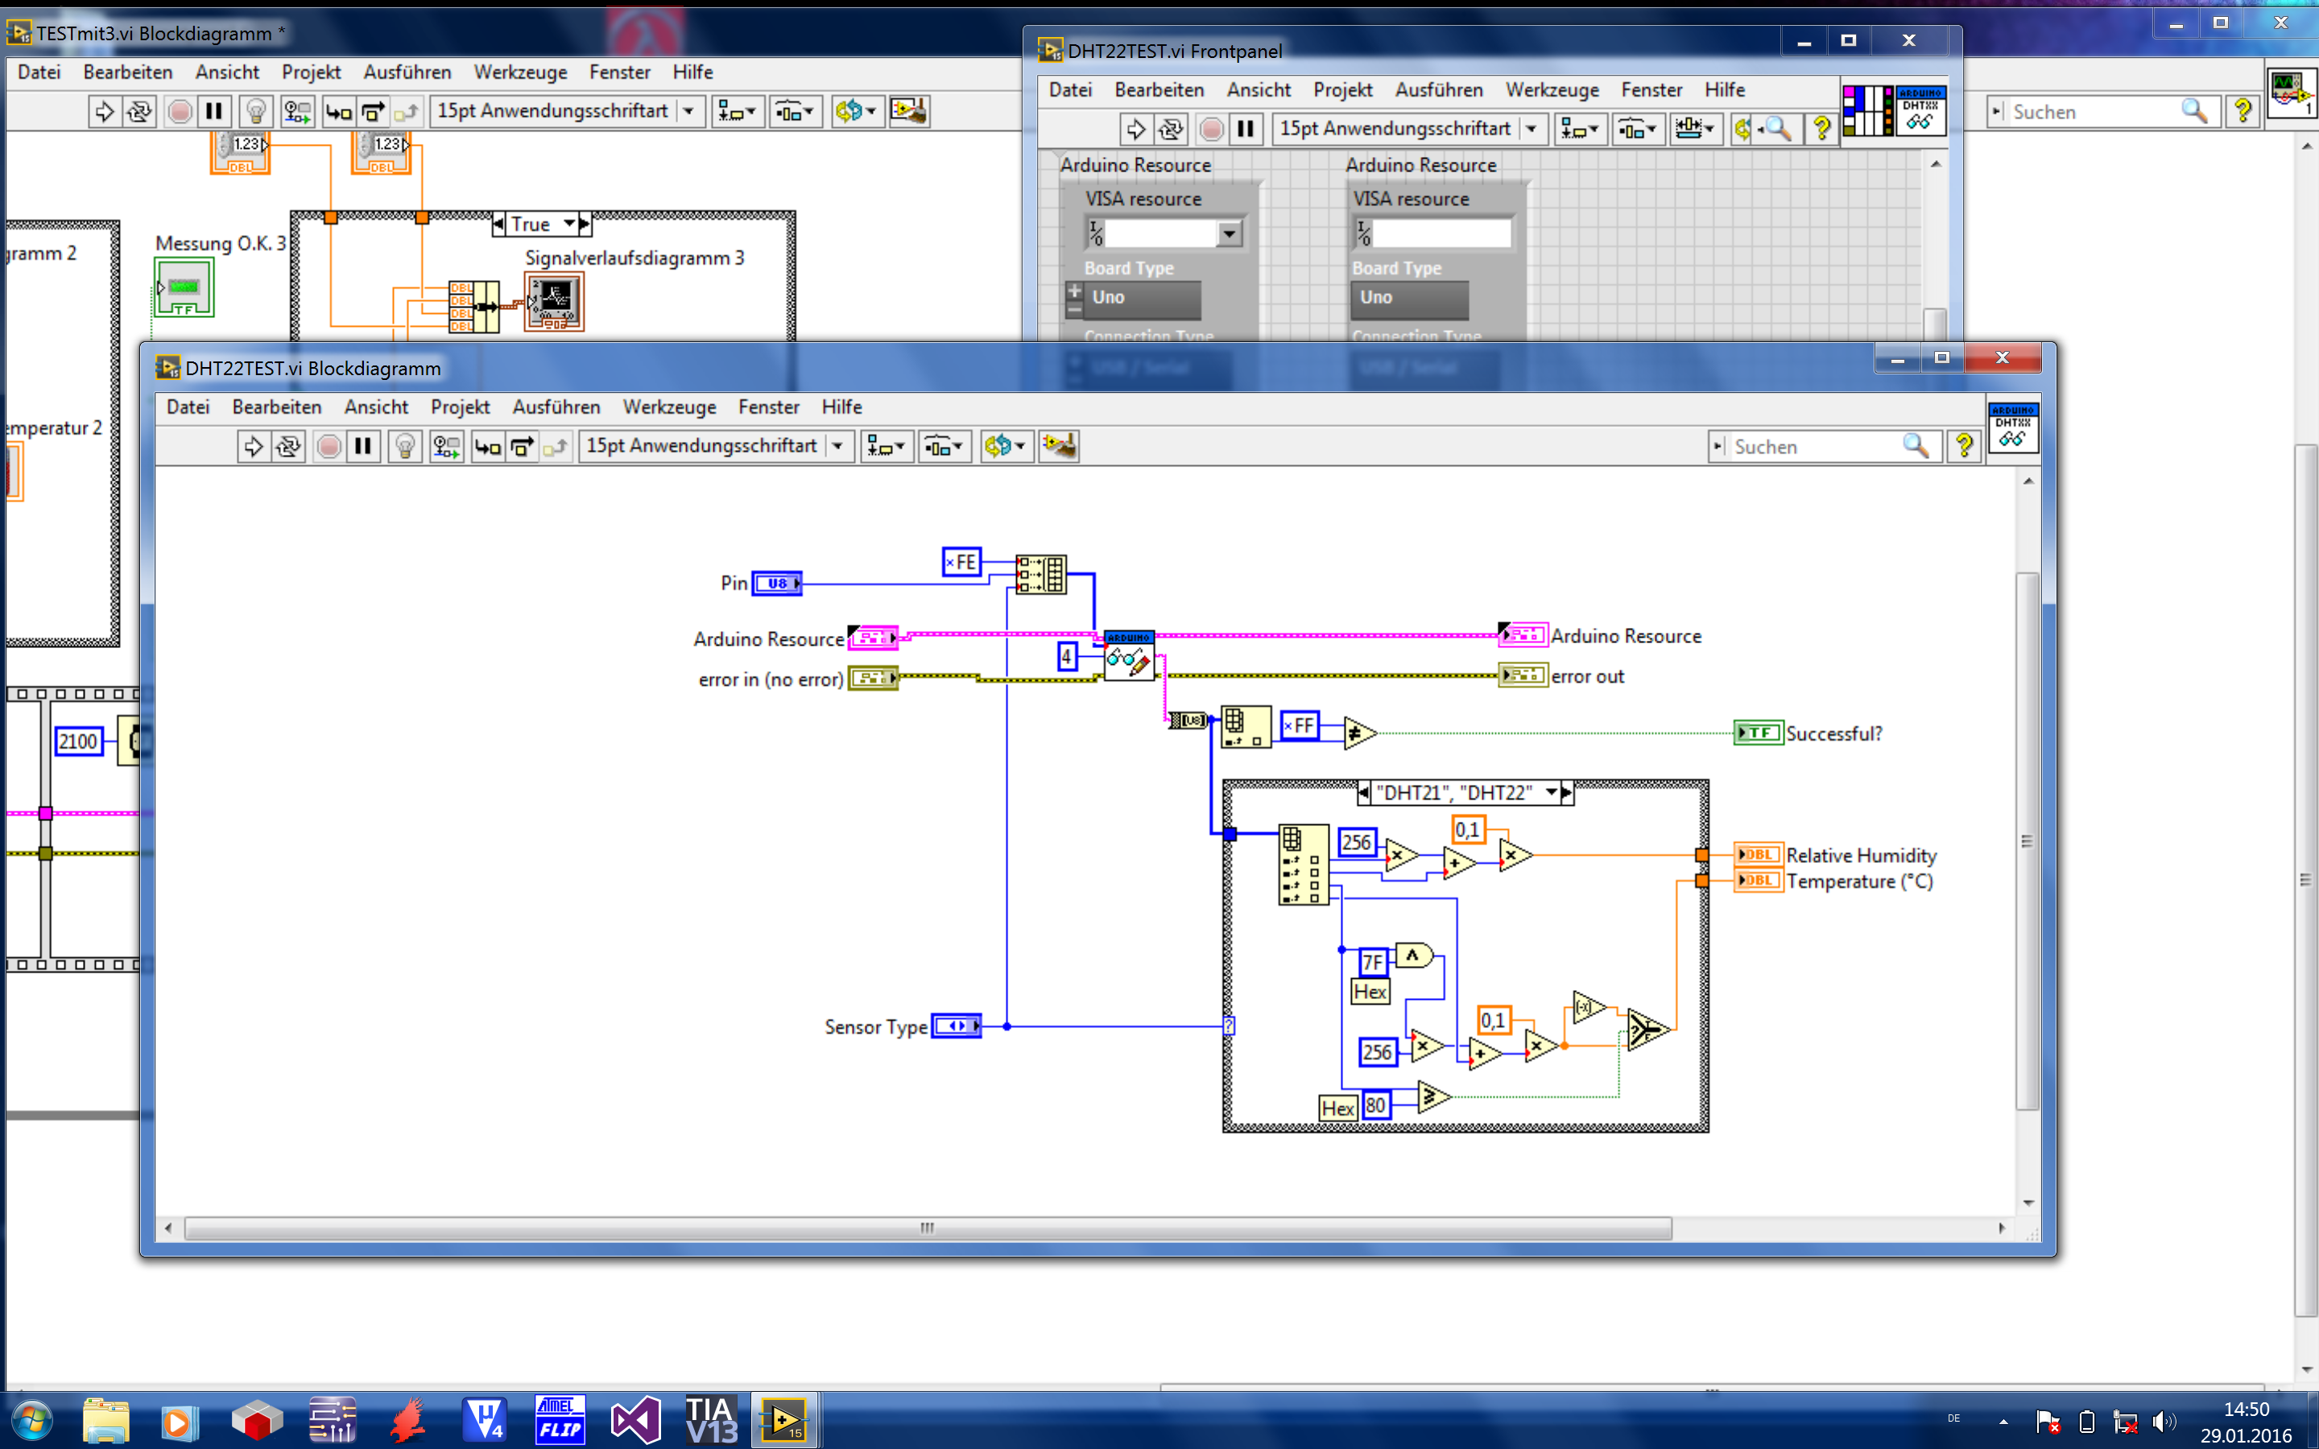Toggle highlight execution light bulb in DHT22TEST Blockdiagramm
The width and height of the screenshot is (2319, 1449).
[x=405, y=447]
